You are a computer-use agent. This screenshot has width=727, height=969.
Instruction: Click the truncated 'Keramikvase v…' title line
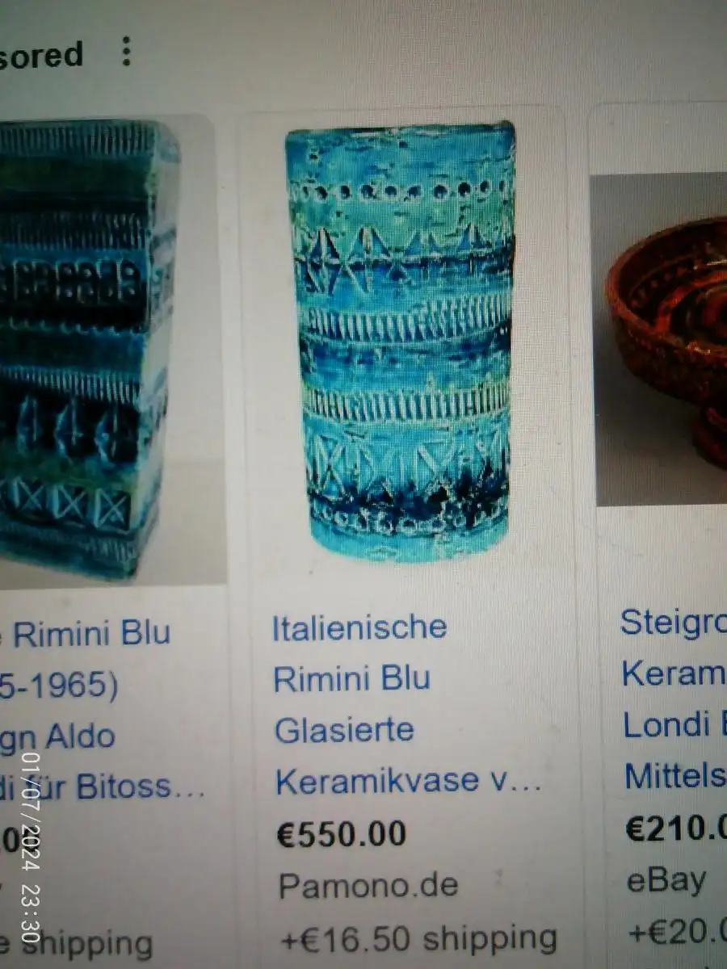(409, 781)
